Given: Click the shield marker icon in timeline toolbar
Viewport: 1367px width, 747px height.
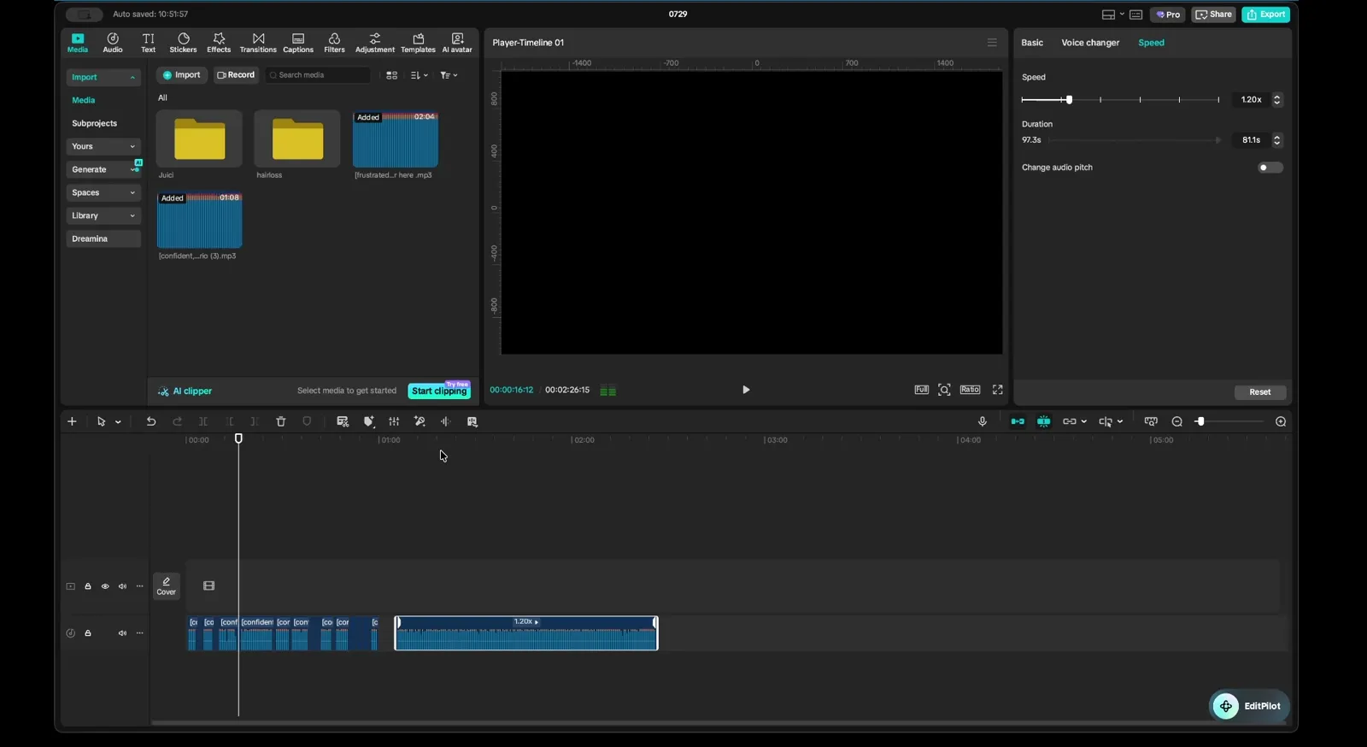Looking at the screenshot, I should (x=308, y=421).
